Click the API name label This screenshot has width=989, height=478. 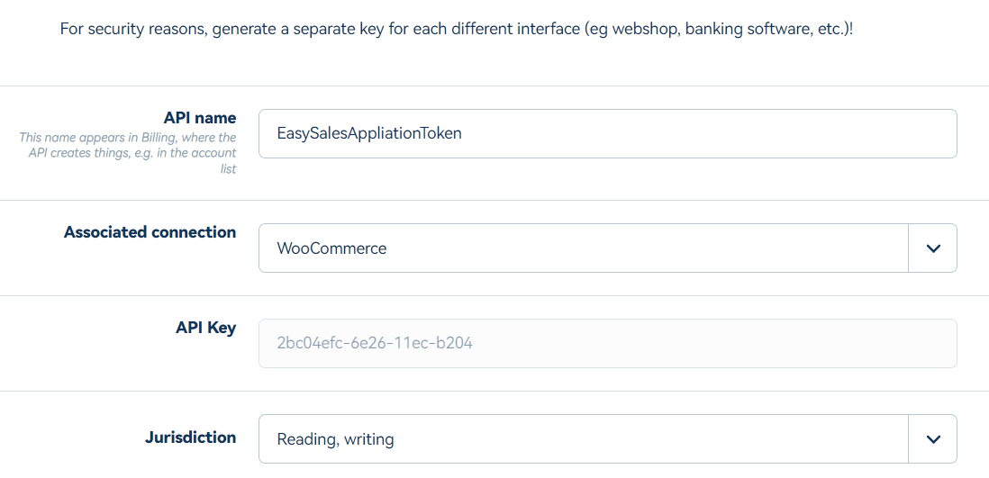[199, 118]
